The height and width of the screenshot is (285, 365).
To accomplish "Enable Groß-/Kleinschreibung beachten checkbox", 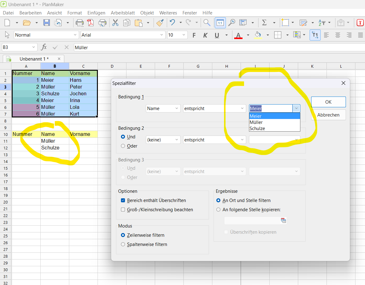I will [x=123, y=210].
